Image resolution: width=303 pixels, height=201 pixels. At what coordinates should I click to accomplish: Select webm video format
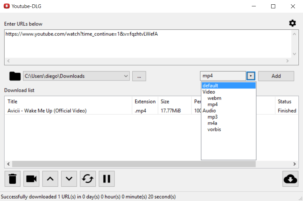coord(214,98)
